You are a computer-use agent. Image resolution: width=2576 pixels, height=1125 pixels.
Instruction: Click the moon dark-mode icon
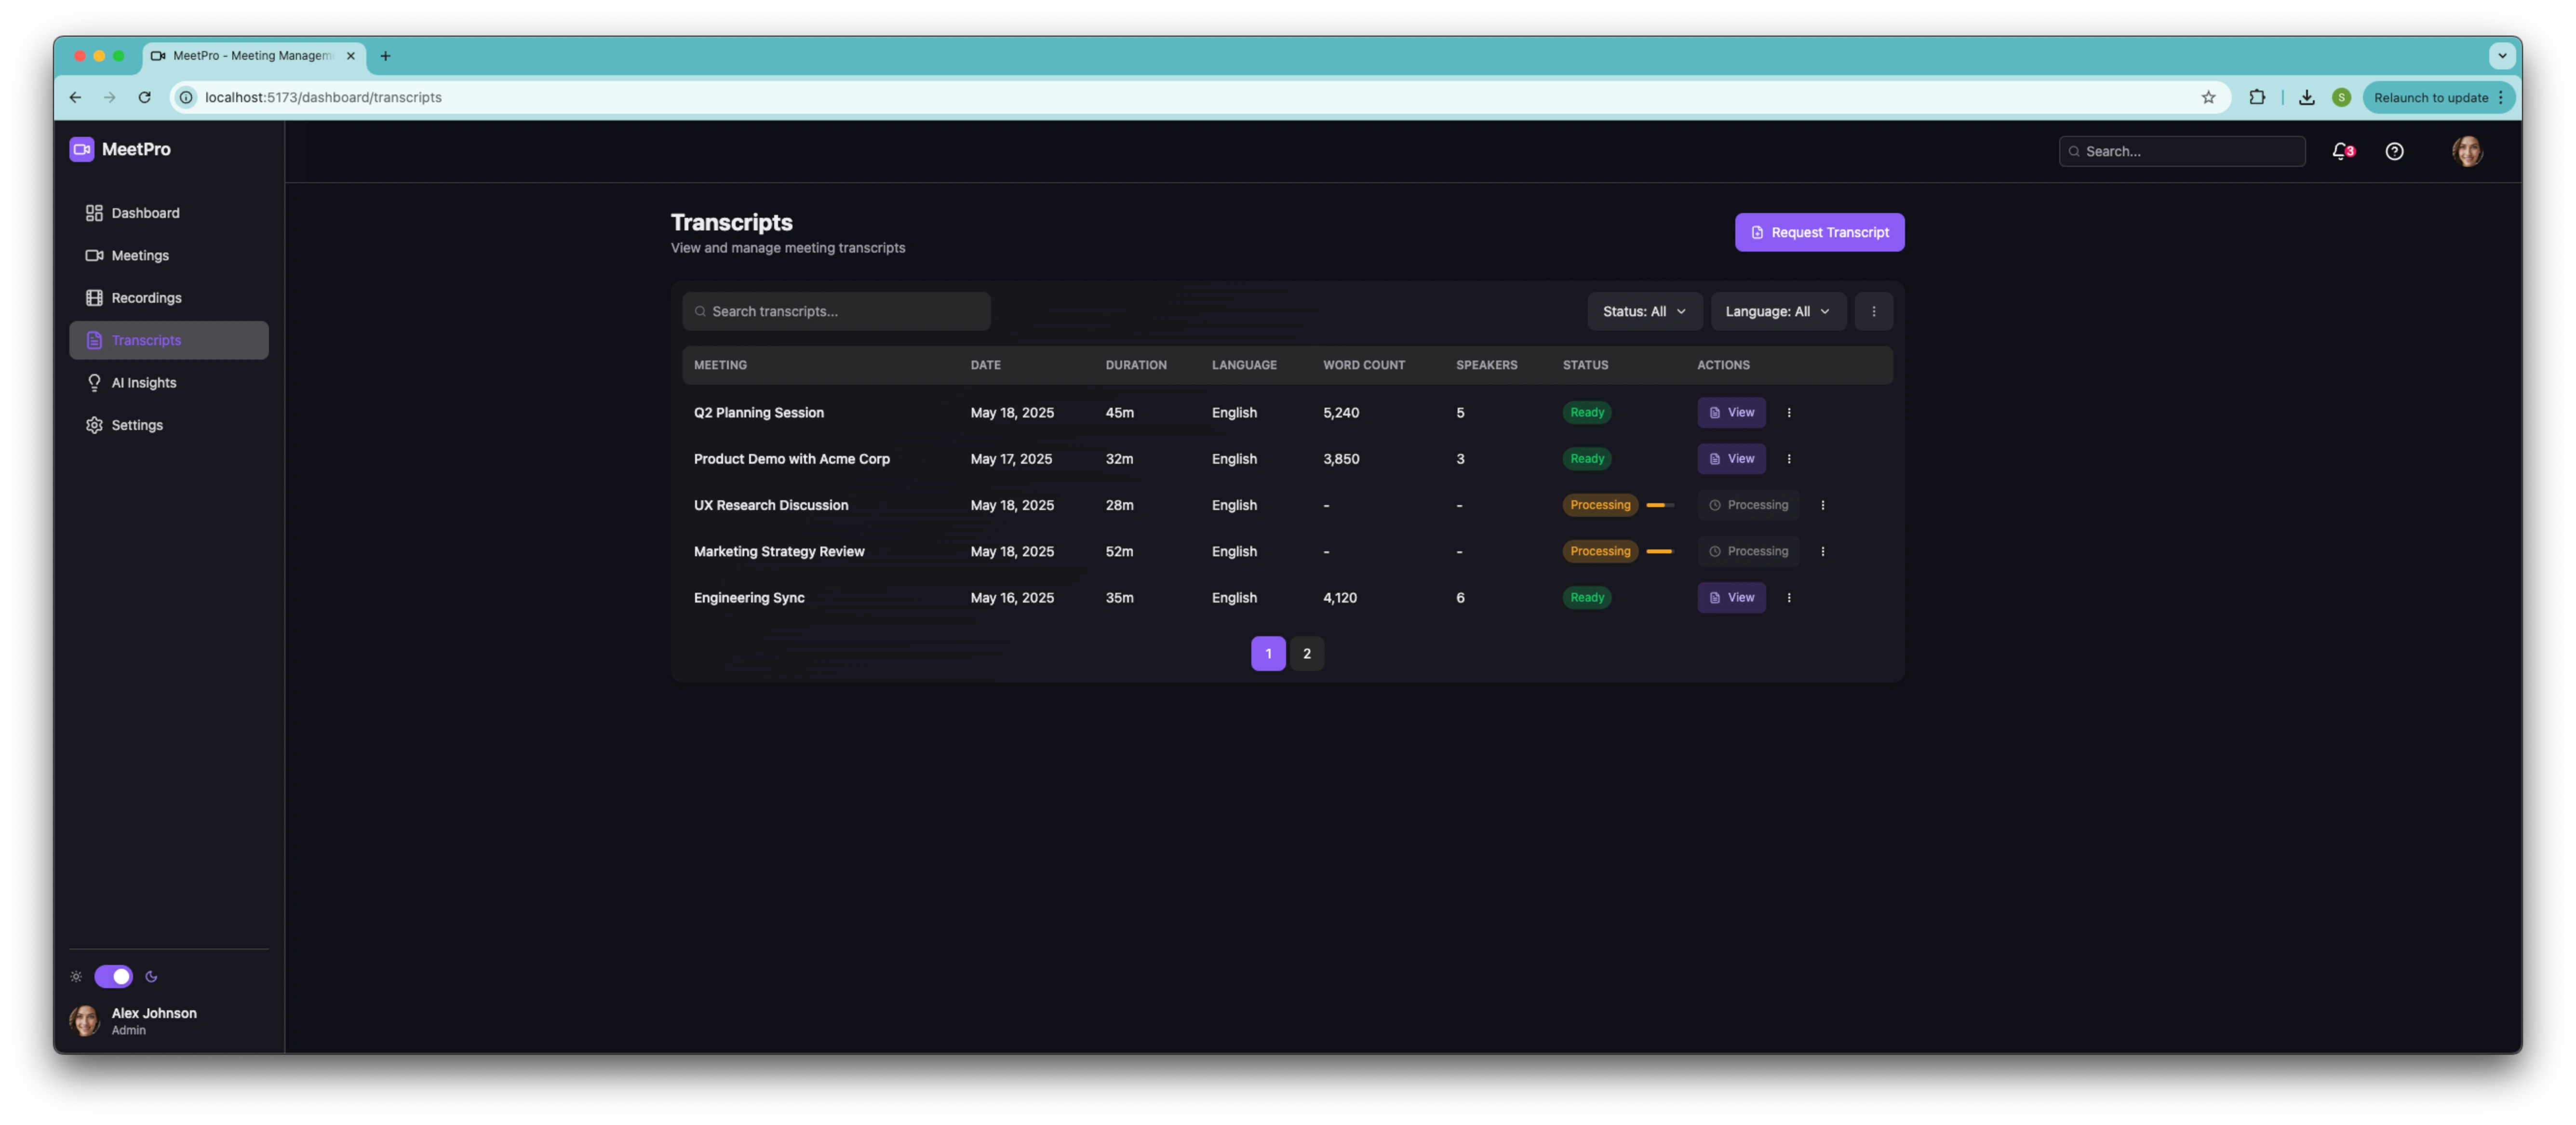pyautogui.click(x=151, y=976)
